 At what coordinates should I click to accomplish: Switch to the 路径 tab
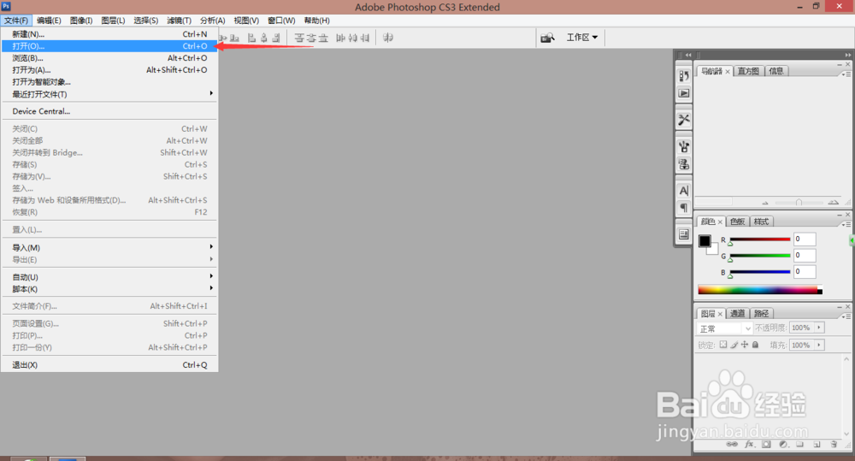761,313
